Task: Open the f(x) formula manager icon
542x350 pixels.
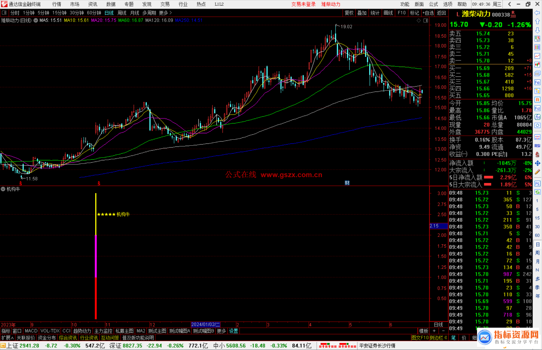Action: [x=537, y=117]
